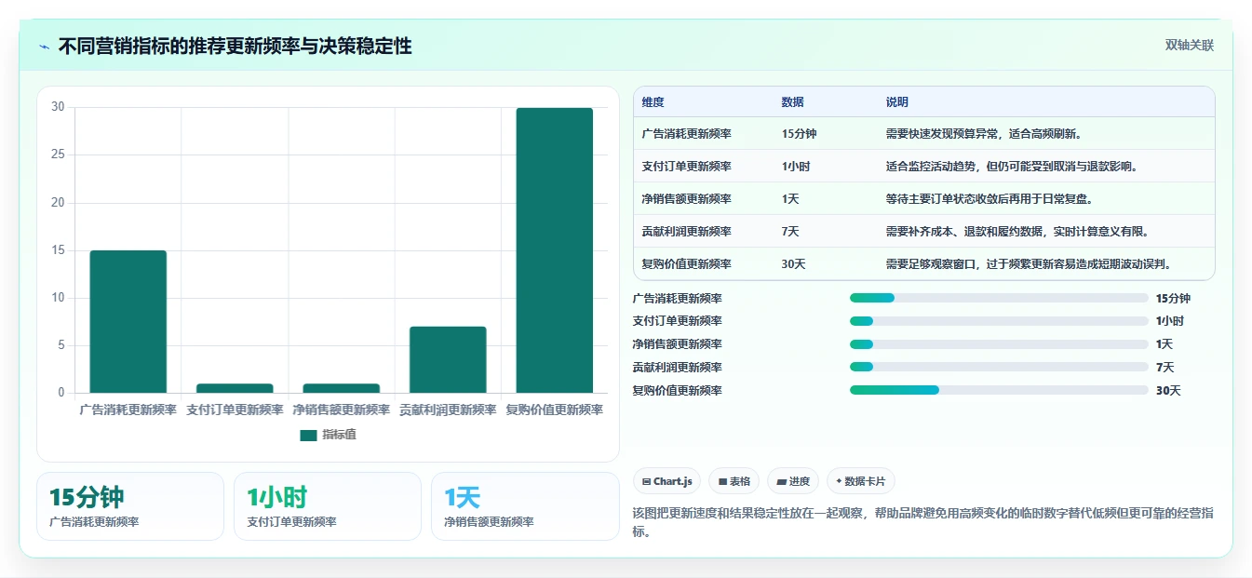Click the 进度 tag pill

click(793, 481)
